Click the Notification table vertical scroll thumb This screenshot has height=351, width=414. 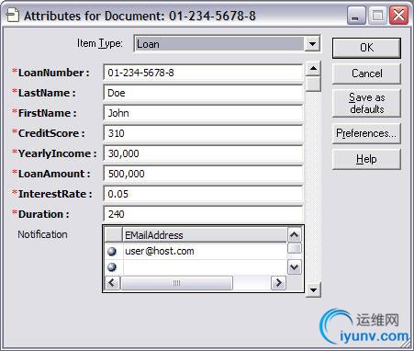click(295, 248)
